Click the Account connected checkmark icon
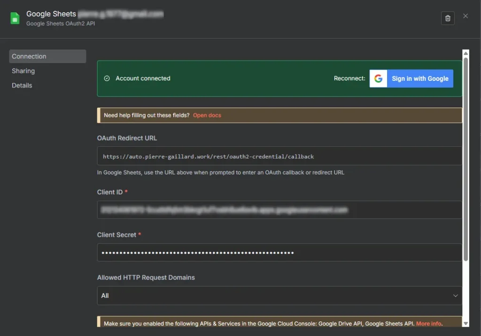This screenshot has width=481, height=336. pos(107,78)
